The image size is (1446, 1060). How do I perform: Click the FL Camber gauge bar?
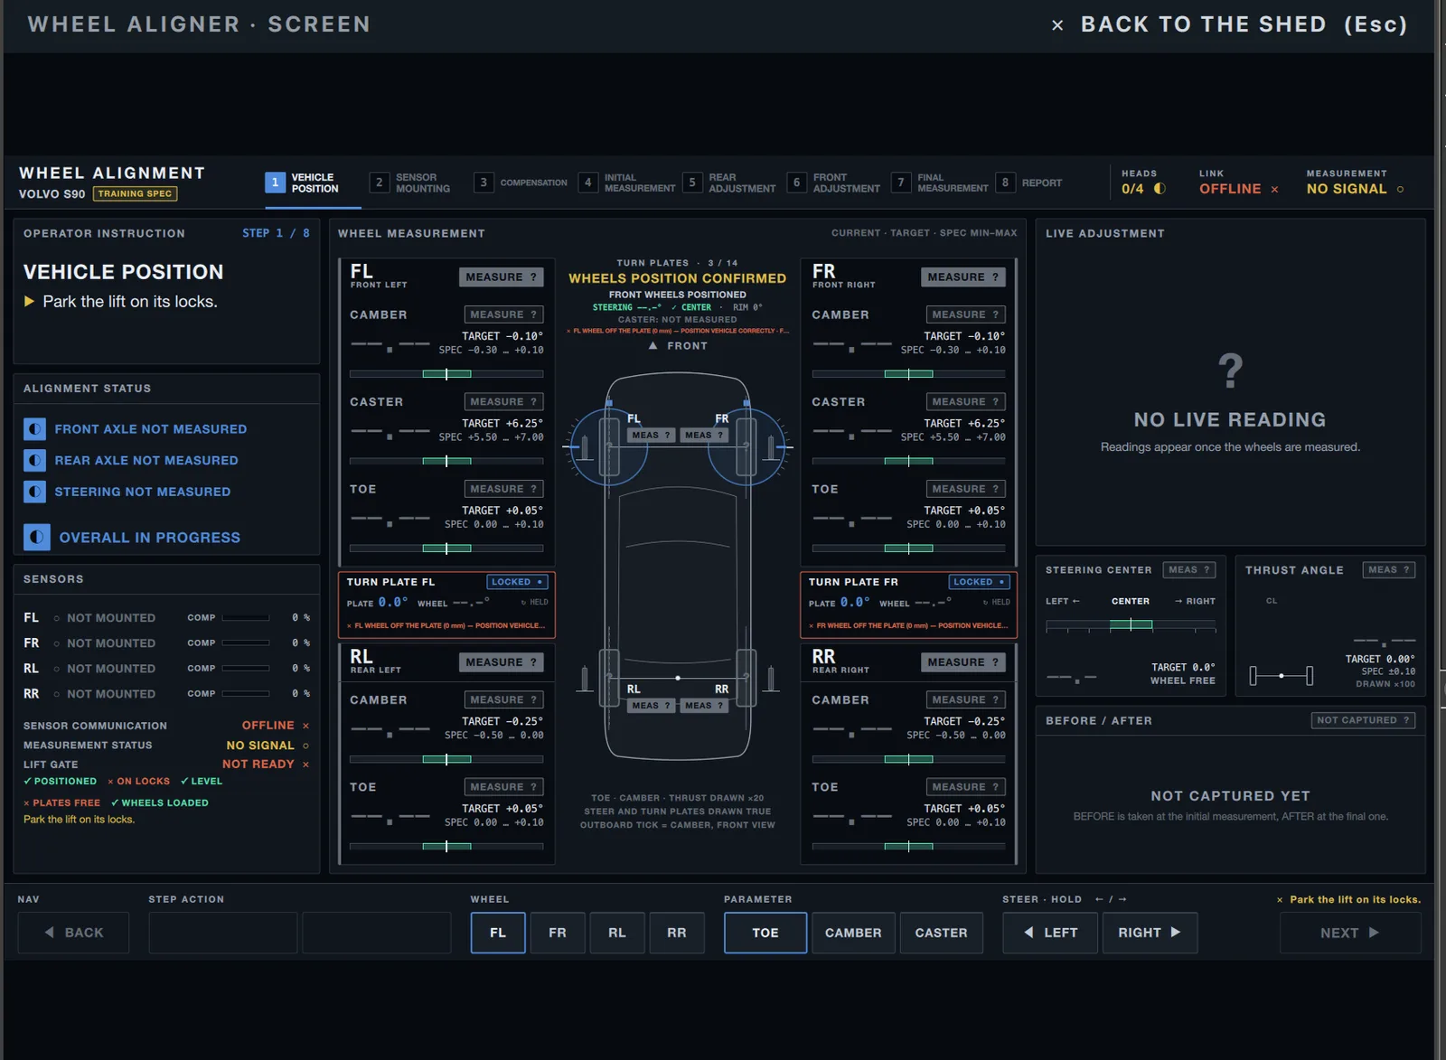pos(446,374)
